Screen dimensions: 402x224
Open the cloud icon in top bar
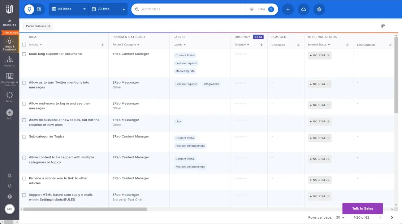point(303,9)
